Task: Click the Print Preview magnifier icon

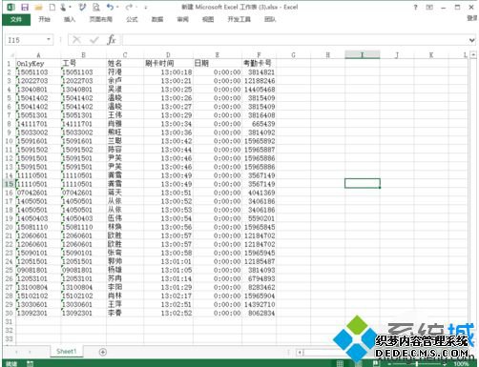Action: pos(95,7)
